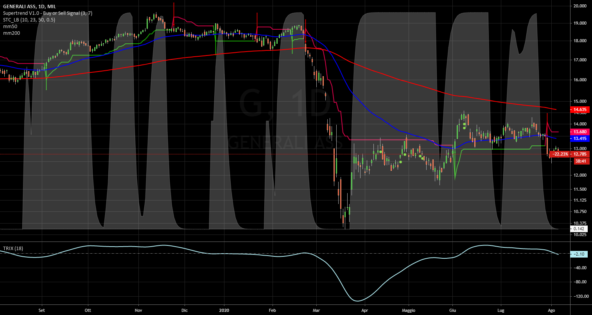Click the red 14.635 price label
The height and width of the screenshot is (315, 592).
pos(580,110)
